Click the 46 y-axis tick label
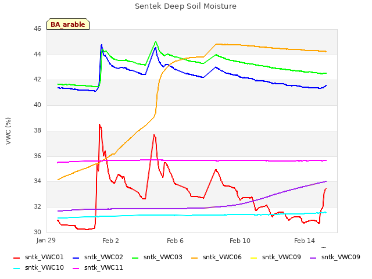 click(37, 29)
